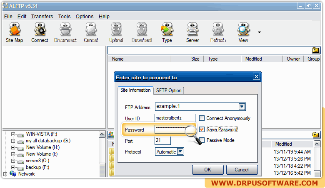Sort remote list by Size column

coord(187,59)
